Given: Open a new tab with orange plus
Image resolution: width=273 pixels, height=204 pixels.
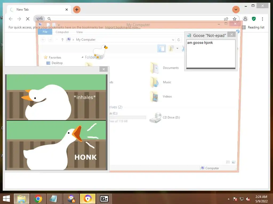Looking at the screenshot, I should [77, 10].
